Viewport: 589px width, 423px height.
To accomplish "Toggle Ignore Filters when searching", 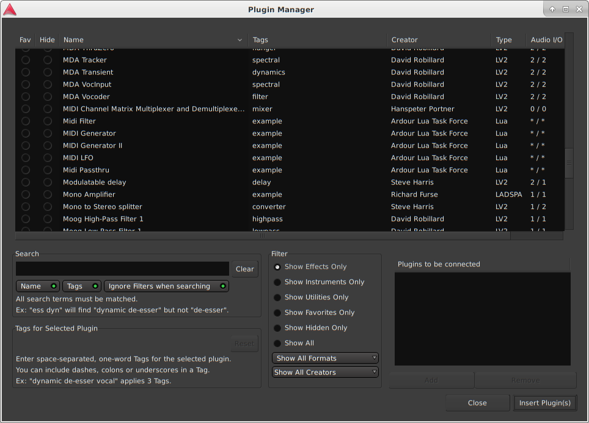I will tap(166, 286).
